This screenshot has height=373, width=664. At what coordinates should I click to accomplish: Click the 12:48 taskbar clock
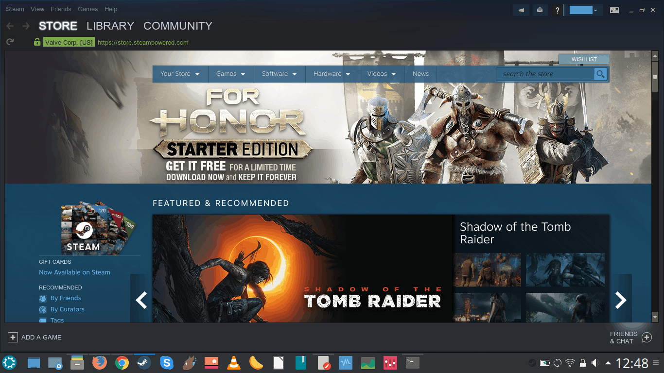click(632, 363)
